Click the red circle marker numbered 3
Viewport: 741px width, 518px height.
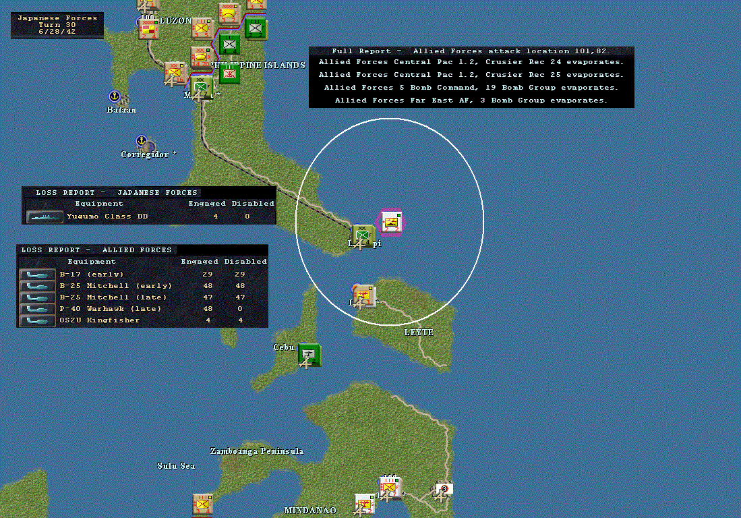pyautogui.click(x=444, y=489)
